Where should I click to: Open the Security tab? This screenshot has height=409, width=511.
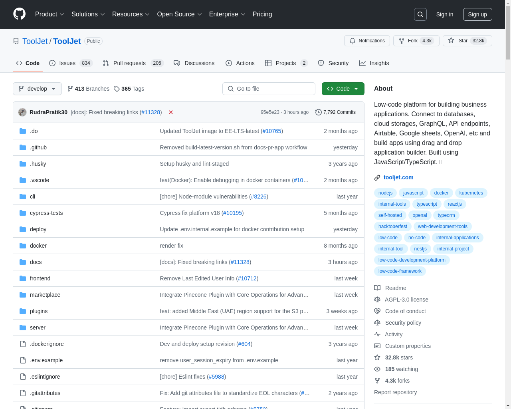(x=333, y=63)
